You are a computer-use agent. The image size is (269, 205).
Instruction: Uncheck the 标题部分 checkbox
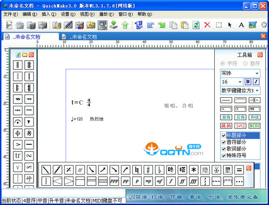224,135
